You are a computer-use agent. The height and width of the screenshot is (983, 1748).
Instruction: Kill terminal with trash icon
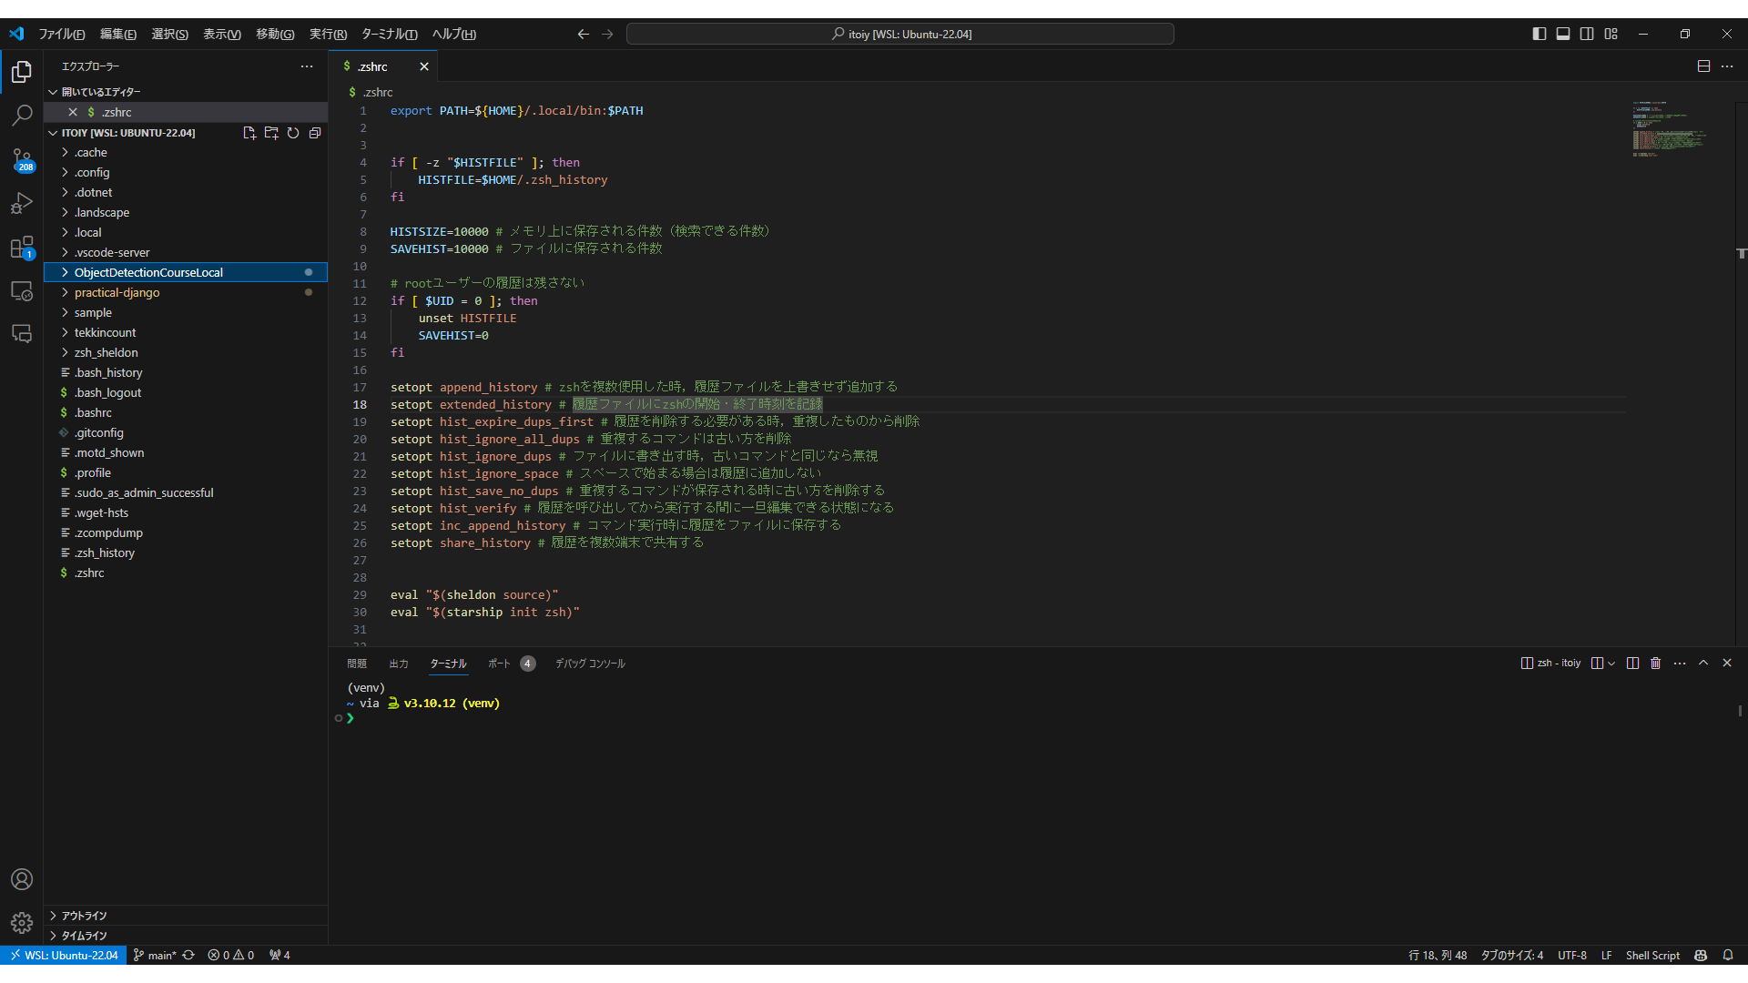point(1656,664)
